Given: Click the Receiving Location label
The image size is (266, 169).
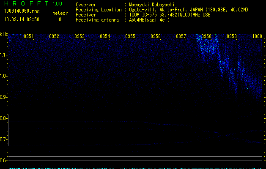Looking at the screenshot, I should pos(99,10).
